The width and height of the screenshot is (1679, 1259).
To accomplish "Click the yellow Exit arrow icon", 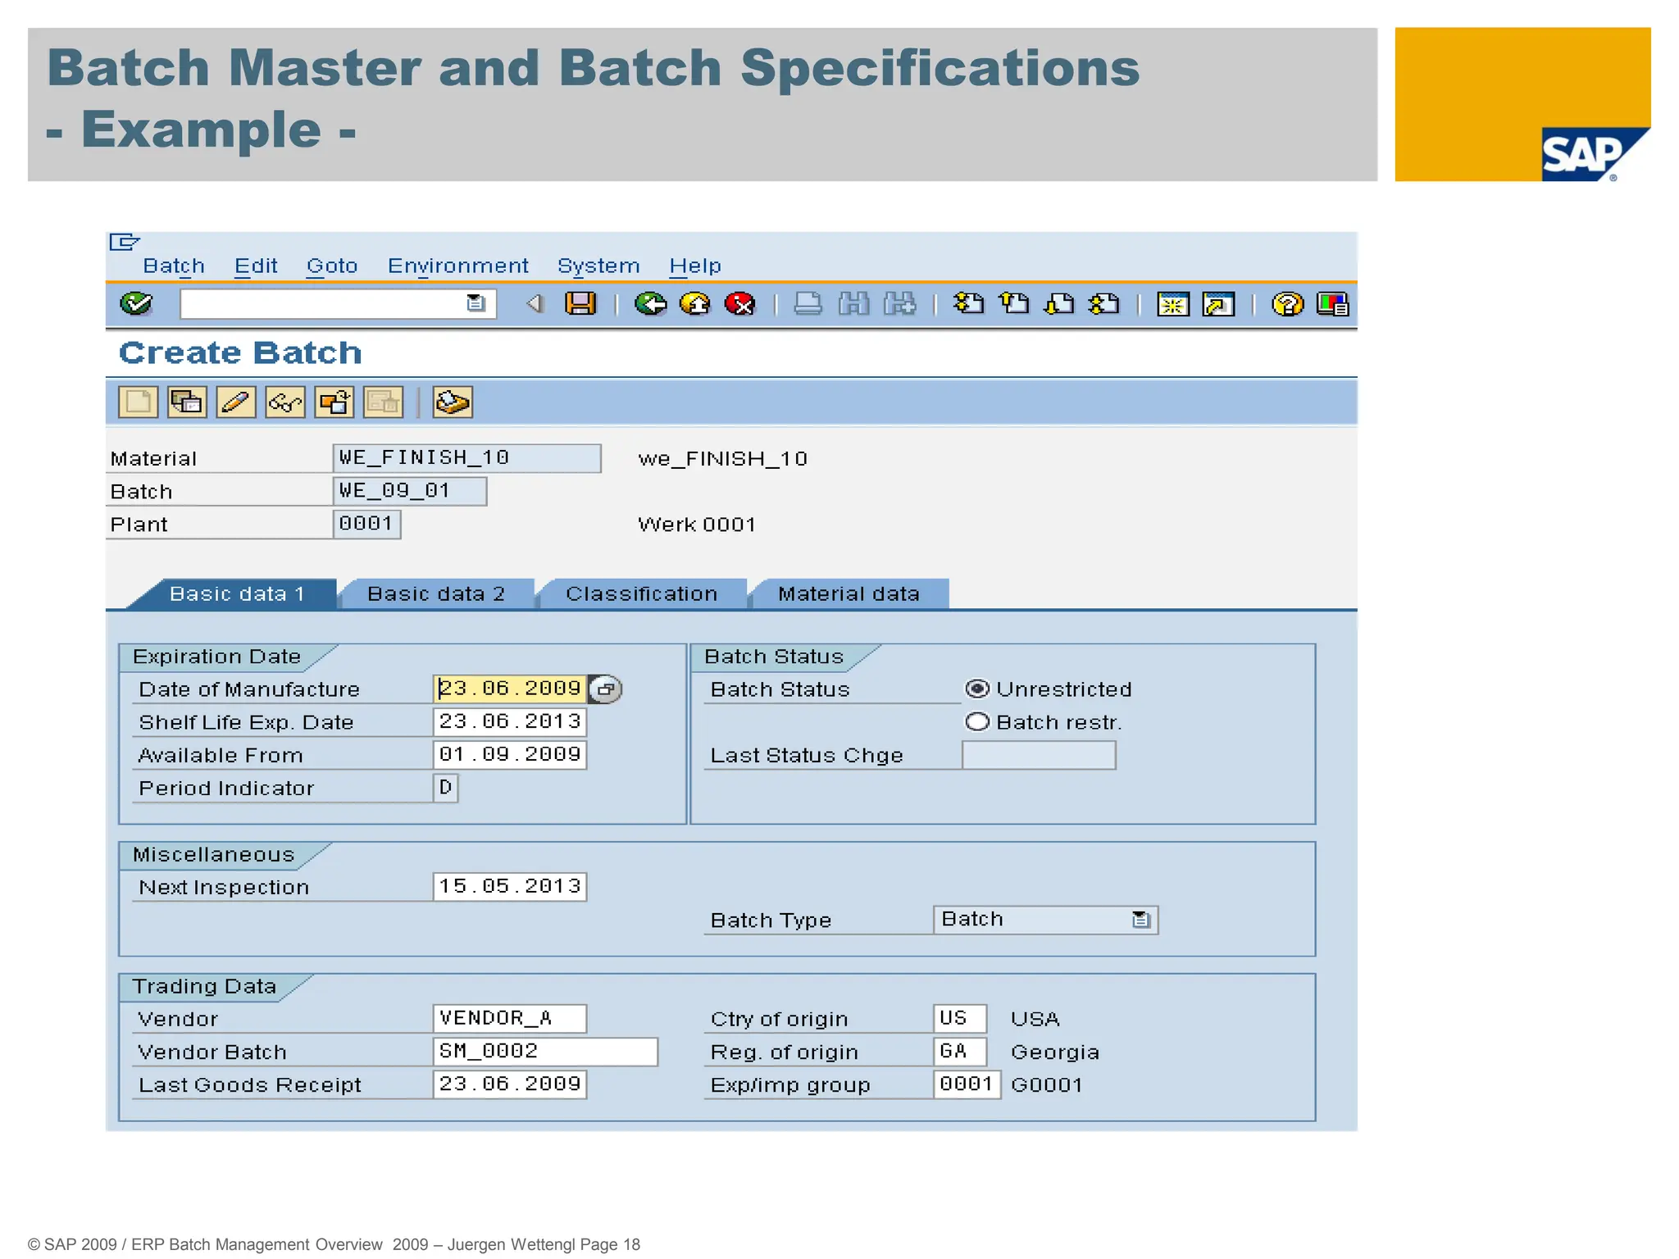I will pyautogui.click(x=695, y=304).
